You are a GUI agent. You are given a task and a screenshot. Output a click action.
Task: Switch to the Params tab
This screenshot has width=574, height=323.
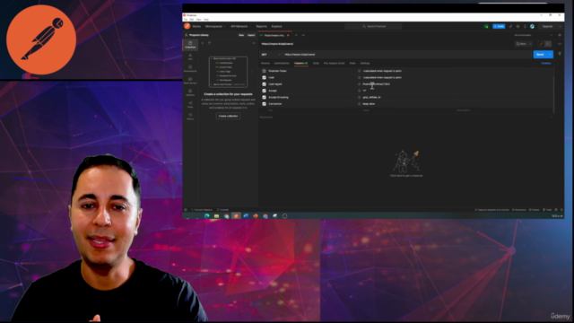point(265,63)
